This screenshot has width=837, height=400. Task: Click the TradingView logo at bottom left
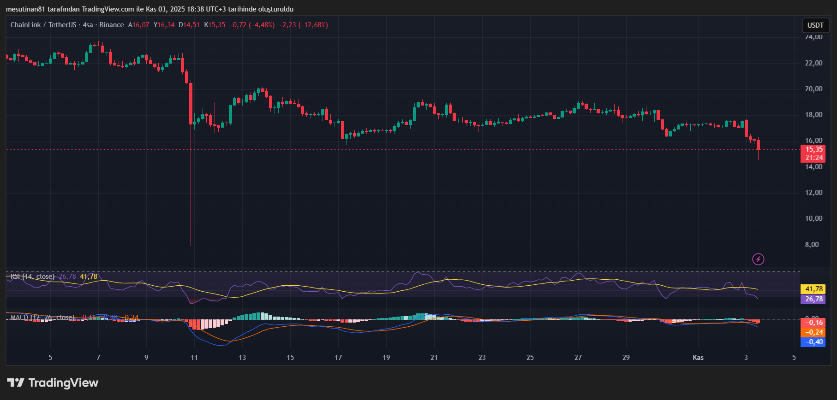coord(53,383)
